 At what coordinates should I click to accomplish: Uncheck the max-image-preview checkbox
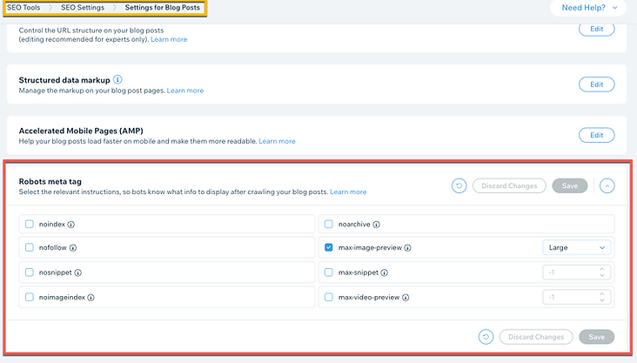point(329,247)
